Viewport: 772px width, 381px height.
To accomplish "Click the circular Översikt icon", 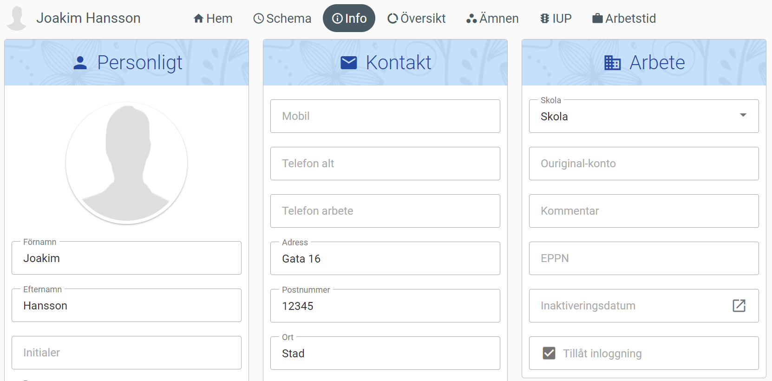I will tap(393, 19).
